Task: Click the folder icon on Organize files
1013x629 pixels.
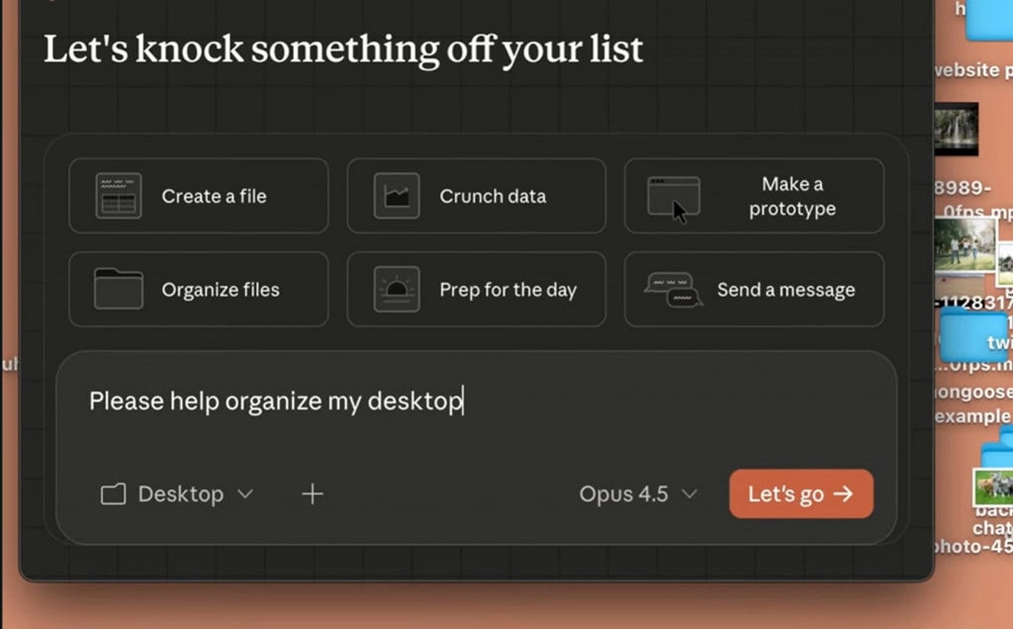Action: [119, 290]
